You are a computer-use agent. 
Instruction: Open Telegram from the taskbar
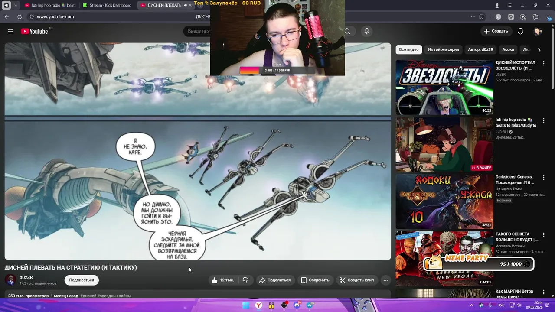pyautogui.click(x=310, y=305)
